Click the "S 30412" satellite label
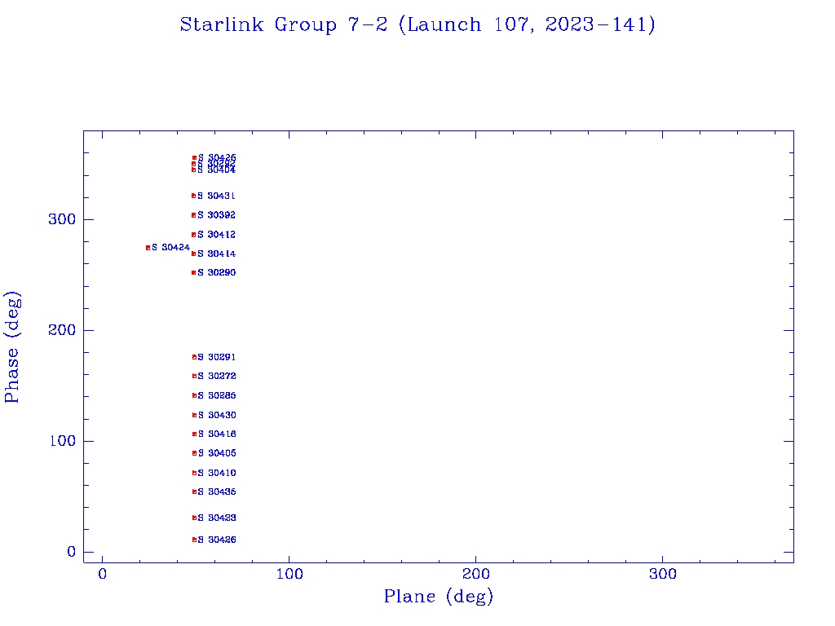This screenshot has height=626, width=835. pyautogui.click(x=216, y=235)
